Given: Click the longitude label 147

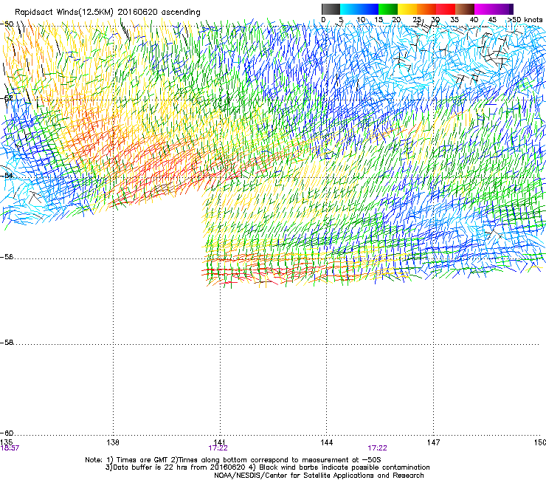Looking at the screenshot, I should click(x=434, y=442).
